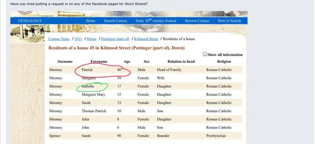This screenshot has height=144, width=315.
Task: Select the age 39 cell
Action: 119,78
